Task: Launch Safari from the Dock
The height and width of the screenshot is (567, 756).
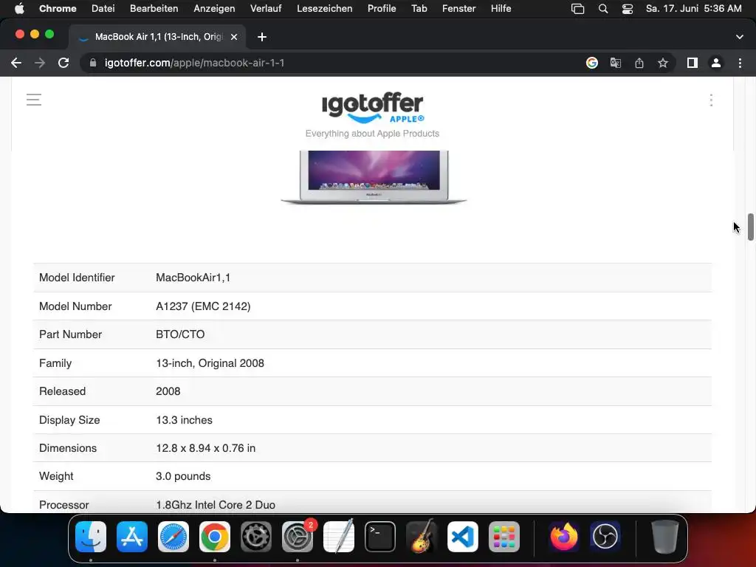Action: coord(173,537)
